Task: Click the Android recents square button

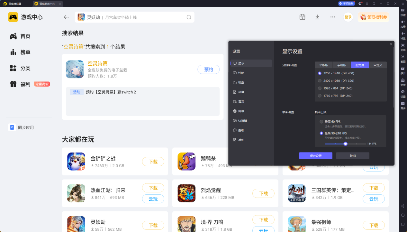Action: coord(402,224)
